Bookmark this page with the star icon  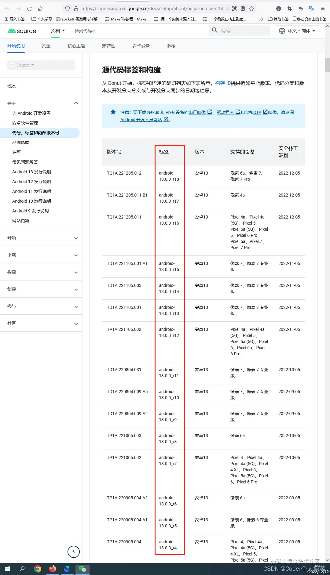pyautogui.click(x=251, y=9)
